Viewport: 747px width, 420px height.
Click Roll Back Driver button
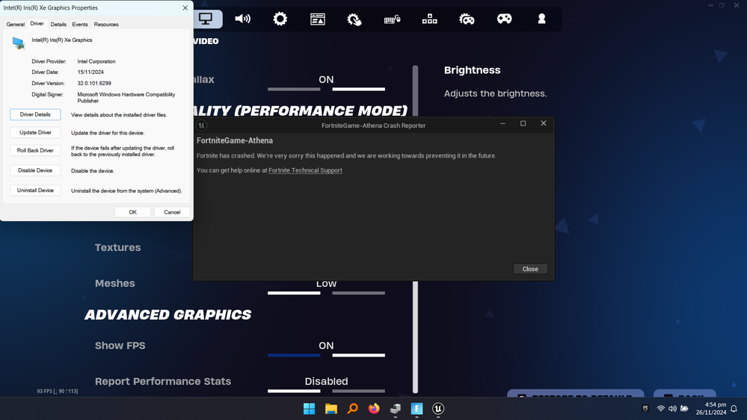point(35,150)
